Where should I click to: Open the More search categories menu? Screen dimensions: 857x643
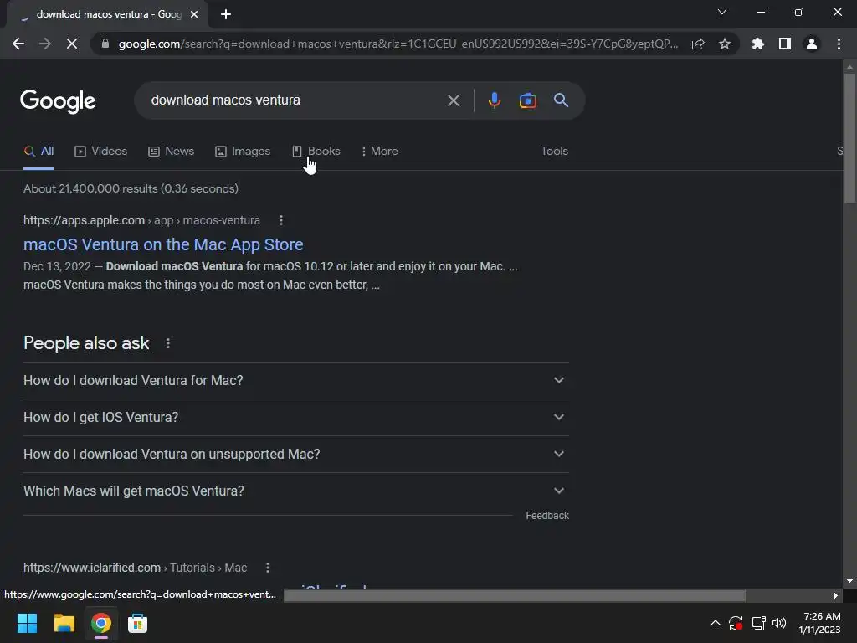pyautogui.click(x=379, y=152)
